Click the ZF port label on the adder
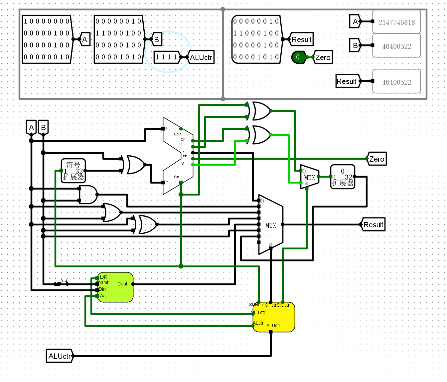 (185, 157)
